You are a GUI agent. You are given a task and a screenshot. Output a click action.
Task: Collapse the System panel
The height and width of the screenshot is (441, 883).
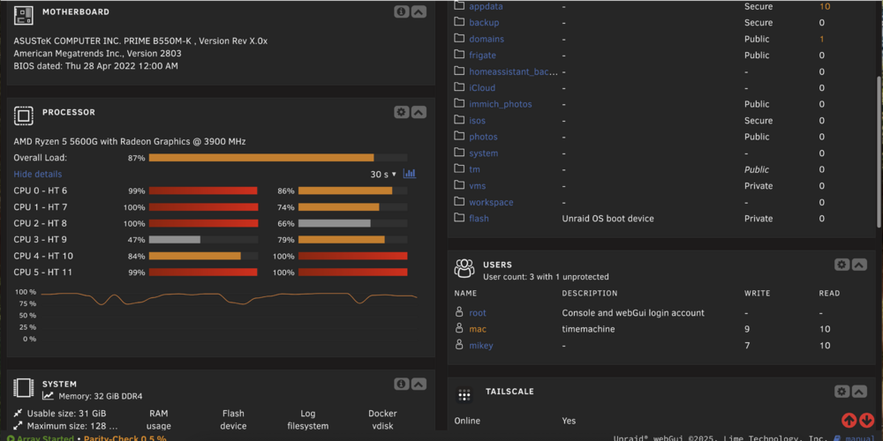click(x=419, y=385)
